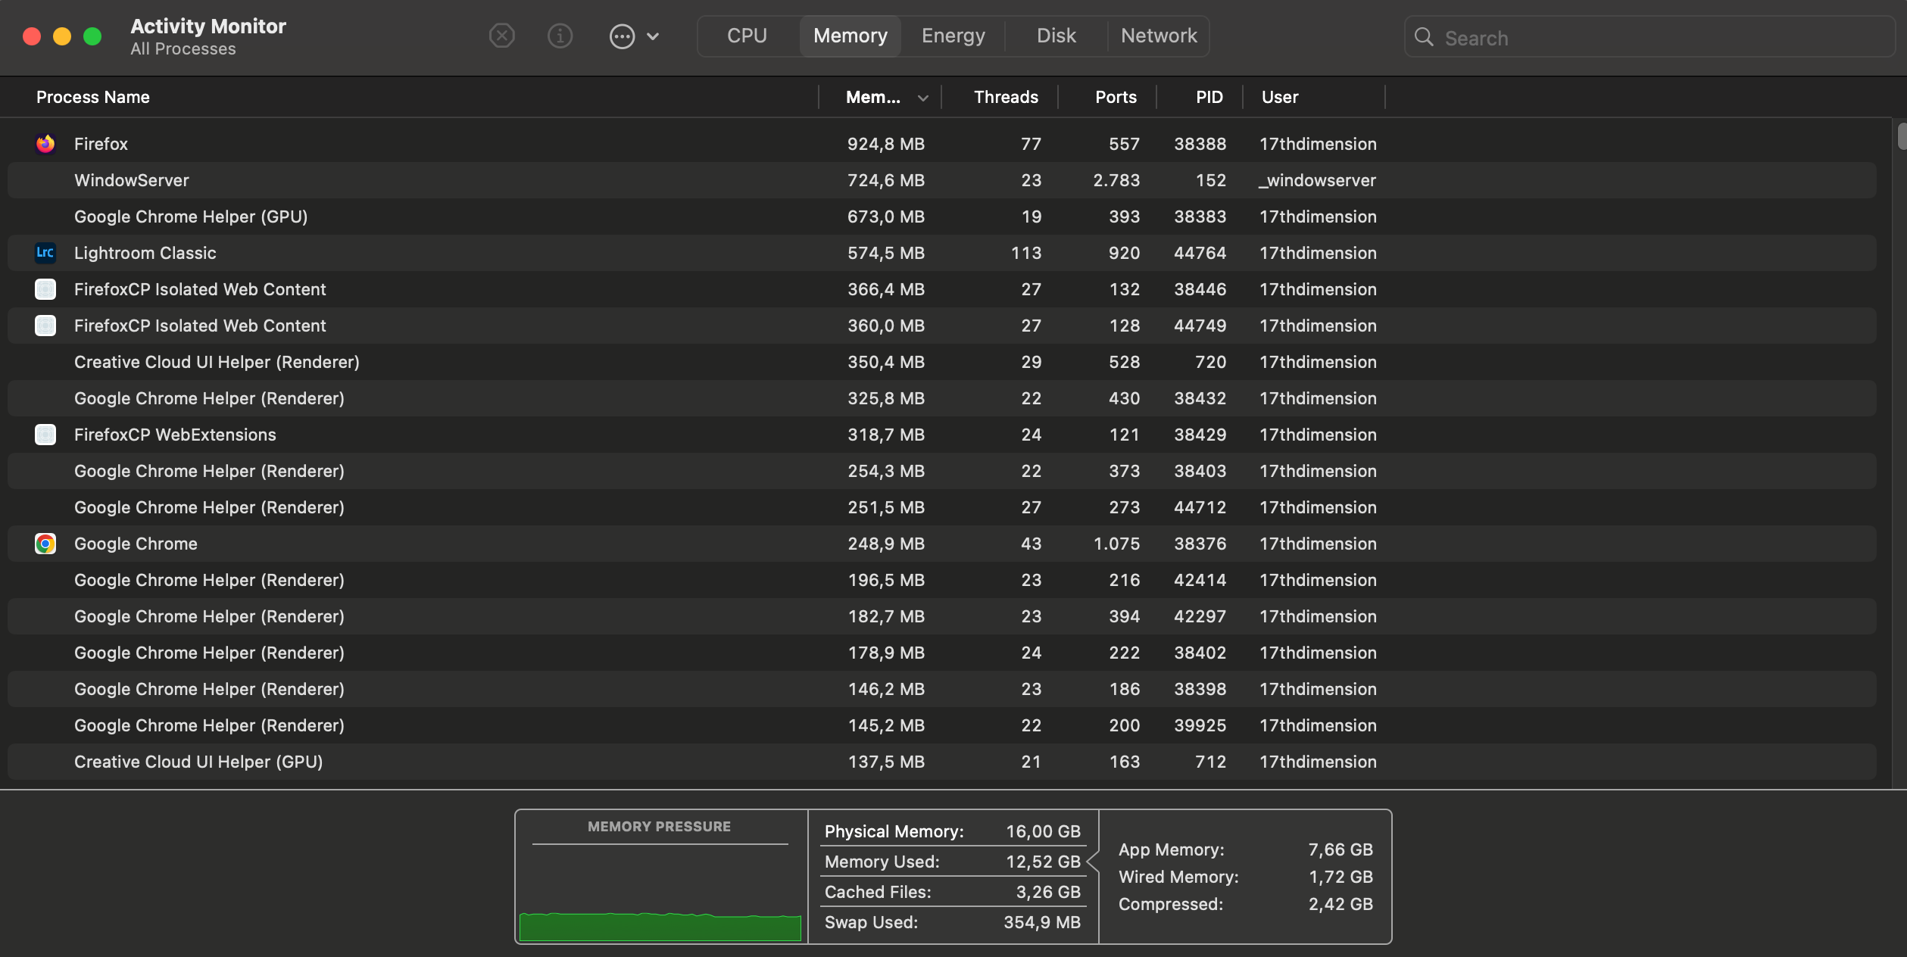Viewport: 1907px width, 957px height.
Task: Click the inspect process info button
Action: [559, 36]
